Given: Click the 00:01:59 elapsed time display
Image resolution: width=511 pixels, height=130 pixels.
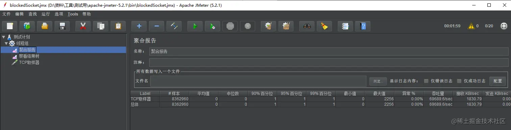Looking at the screenshot, I should point(452,26).
